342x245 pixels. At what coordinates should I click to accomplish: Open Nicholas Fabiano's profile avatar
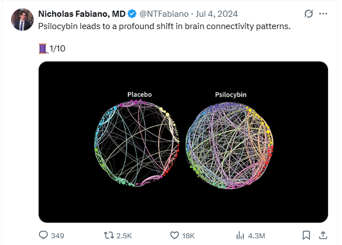22,20
